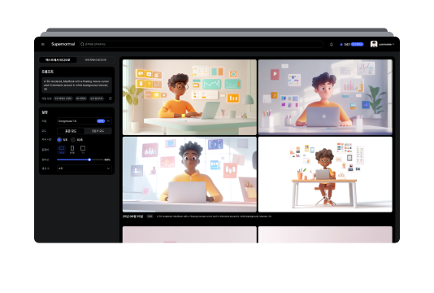Click the Supernormal logo
Screen dimensions: 434x293
pyautogui.click(x=63, y=44)
